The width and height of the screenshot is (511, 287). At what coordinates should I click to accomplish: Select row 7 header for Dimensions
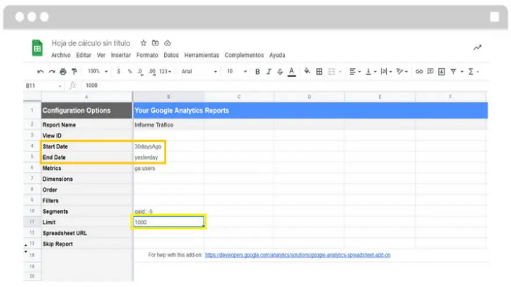32,179
